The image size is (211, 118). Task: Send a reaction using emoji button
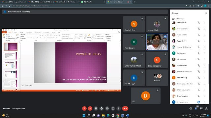click(107, 108)
